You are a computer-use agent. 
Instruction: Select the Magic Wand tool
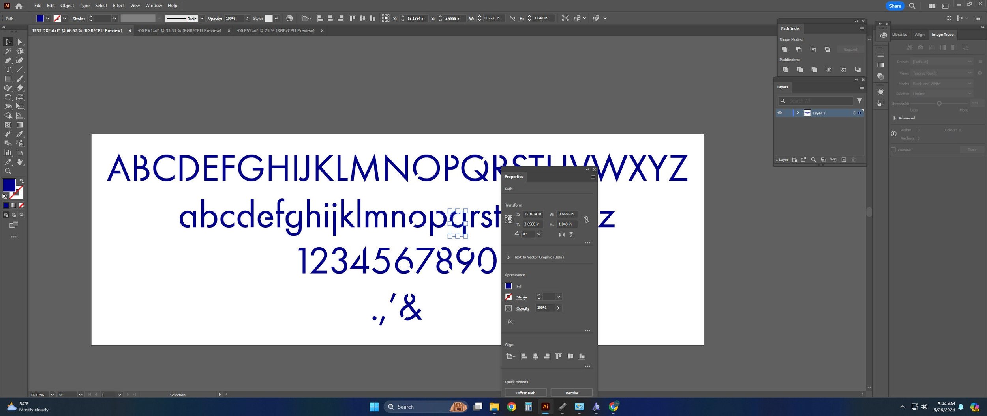[x=8, y=51]
